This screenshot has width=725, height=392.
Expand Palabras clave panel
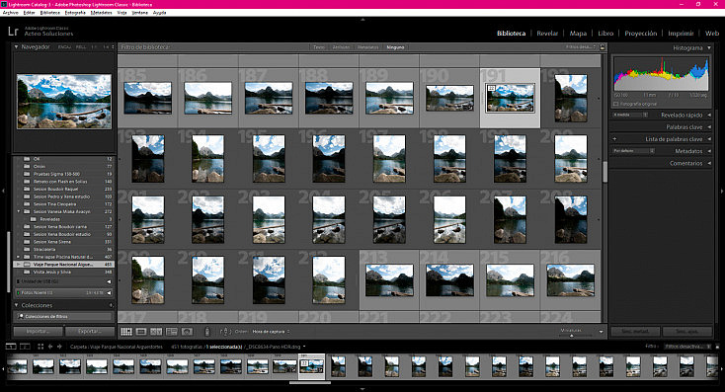pyautogui.click(x=709, y=126)
